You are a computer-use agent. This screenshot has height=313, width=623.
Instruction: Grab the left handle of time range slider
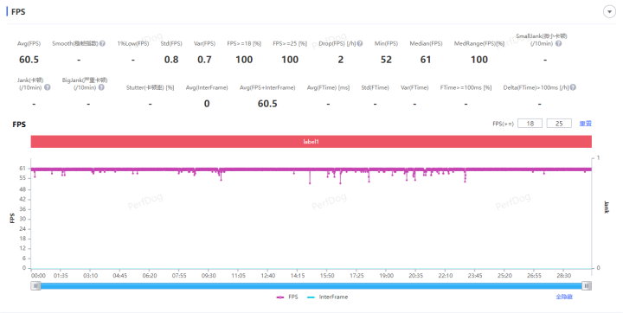click(x=35, y=285)
